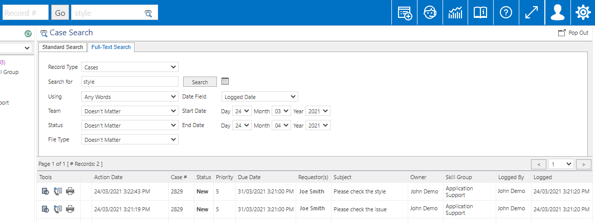Open the Status dropdown
The width and height of the screenshot is (595, 222).
click(130, 125)
